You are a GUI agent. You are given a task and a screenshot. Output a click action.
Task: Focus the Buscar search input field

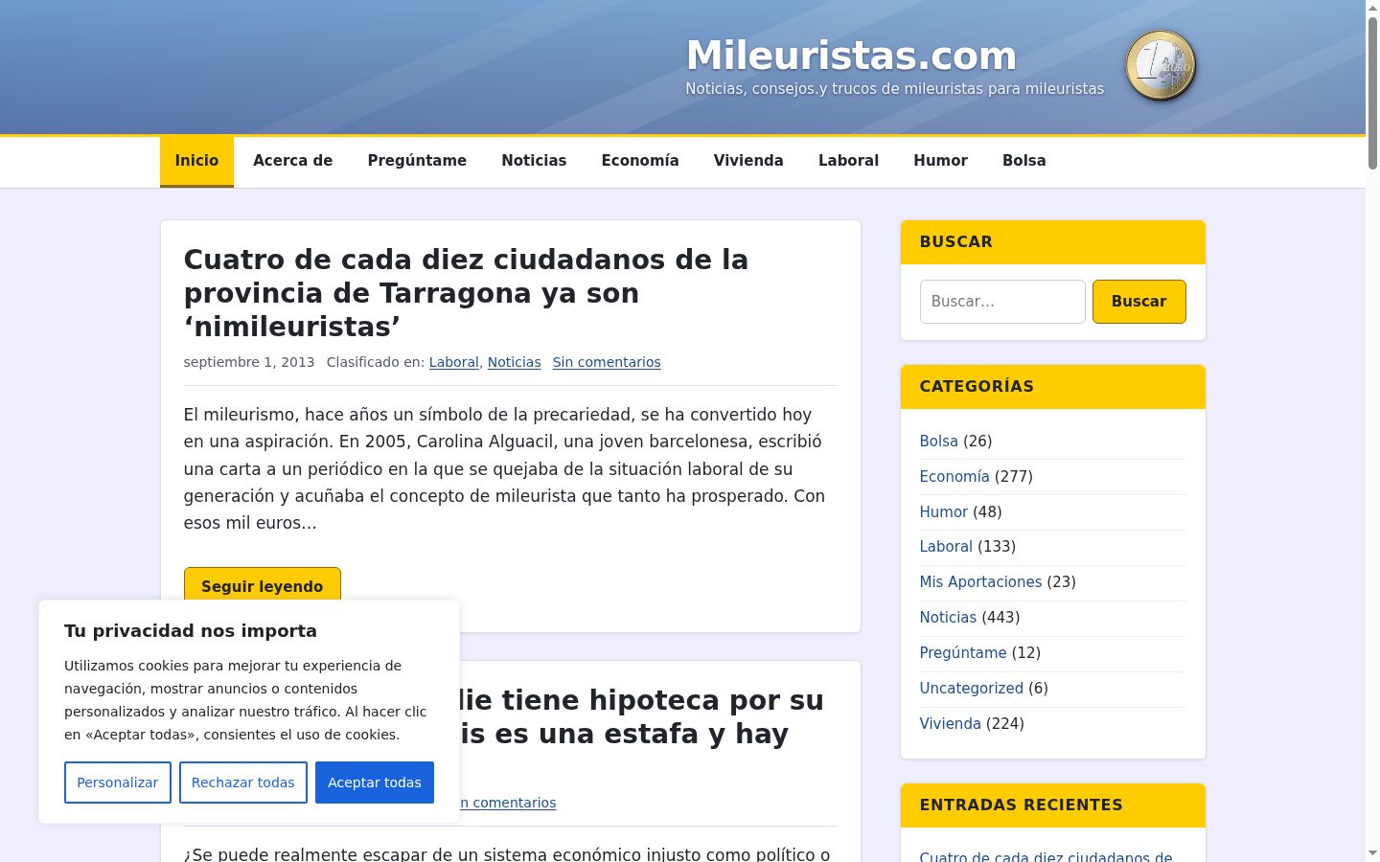(1002, 302)
